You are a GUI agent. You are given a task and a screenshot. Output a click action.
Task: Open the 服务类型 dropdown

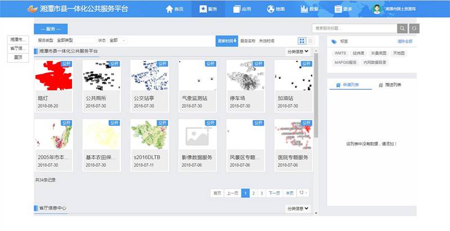76,41
